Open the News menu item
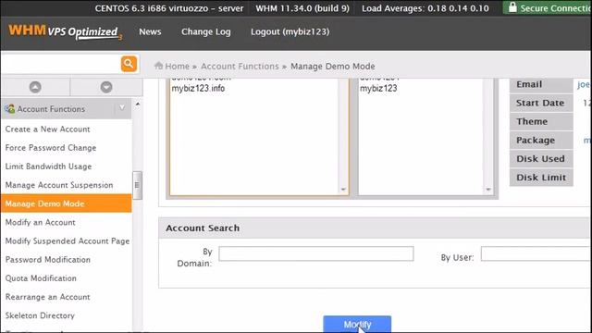The height and width of the screenshot is (333, 592). (150, 31)
